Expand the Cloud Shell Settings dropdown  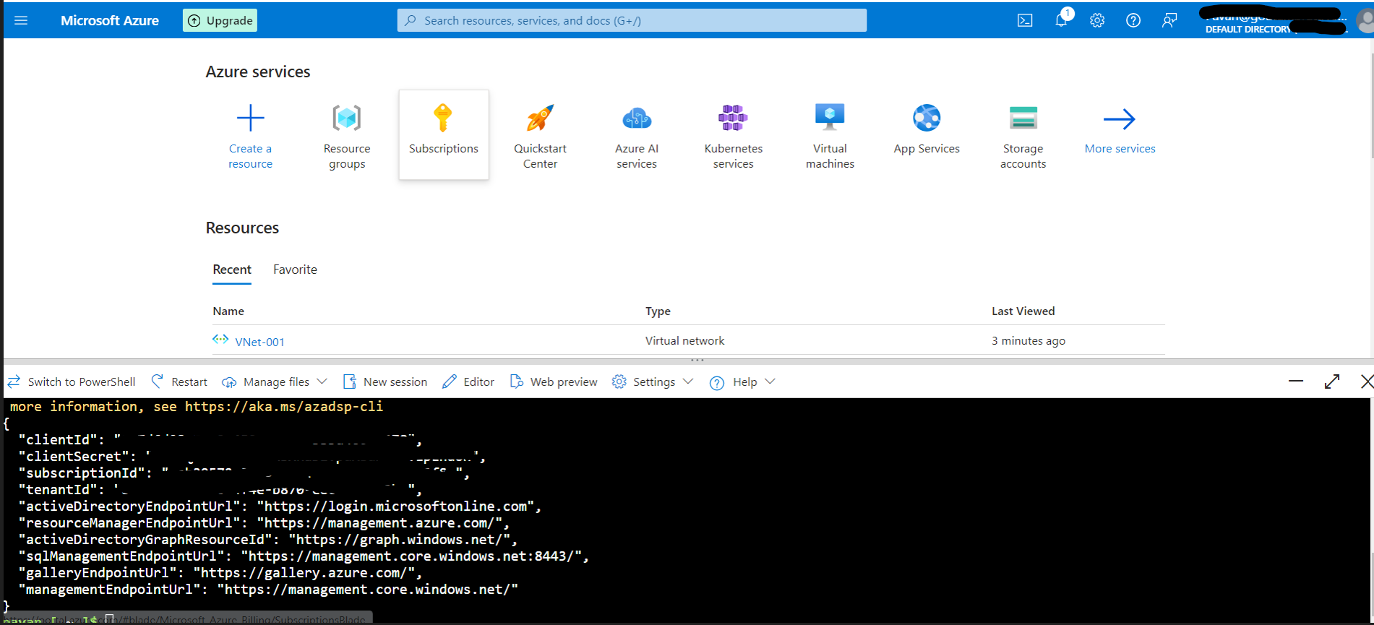pyautogui.click(x=653, y=382)
